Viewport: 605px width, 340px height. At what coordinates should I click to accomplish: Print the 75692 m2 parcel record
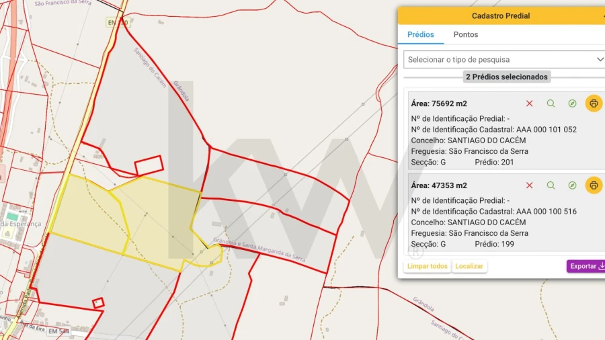[594, 103]
